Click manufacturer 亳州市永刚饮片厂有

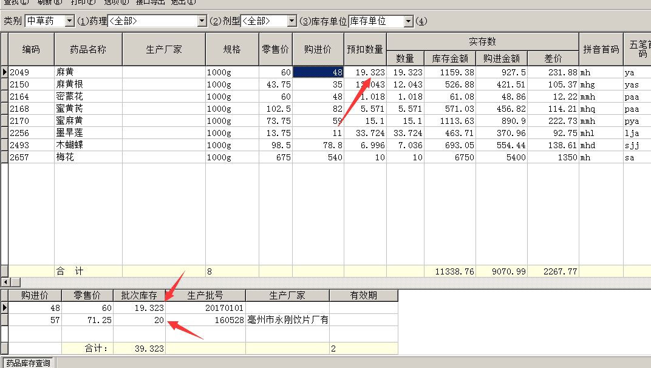pos(287,320)
